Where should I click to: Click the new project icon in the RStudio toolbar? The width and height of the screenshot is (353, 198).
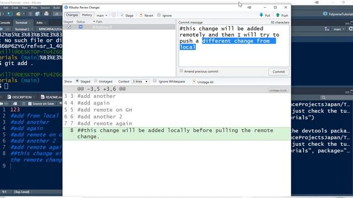[x=10, y=14]
